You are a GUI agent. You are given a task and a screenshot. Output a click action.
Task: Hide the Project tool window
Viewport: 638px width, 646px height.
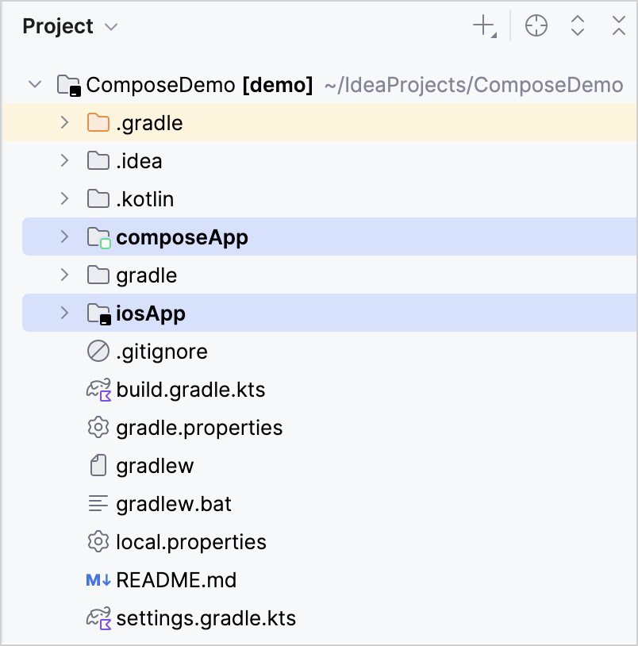coord(619,25)
